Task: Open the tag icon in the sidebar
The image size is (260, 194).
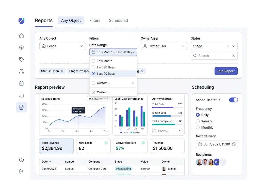Action: point(21,60)
